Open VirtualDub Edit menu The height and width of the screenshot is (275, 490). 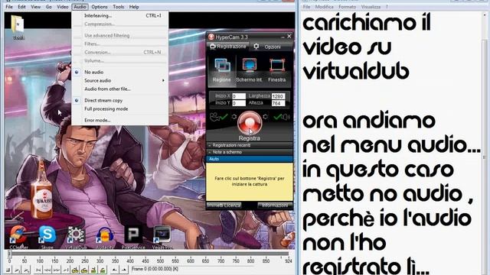pos(21,7)
